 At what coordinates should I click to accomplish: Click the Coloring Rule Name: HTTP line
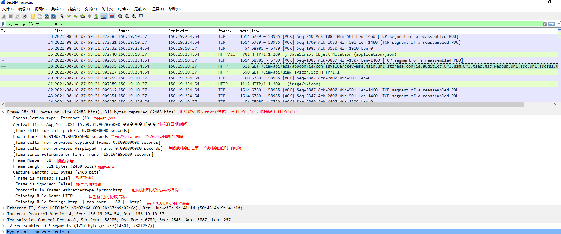click(44, 196)
